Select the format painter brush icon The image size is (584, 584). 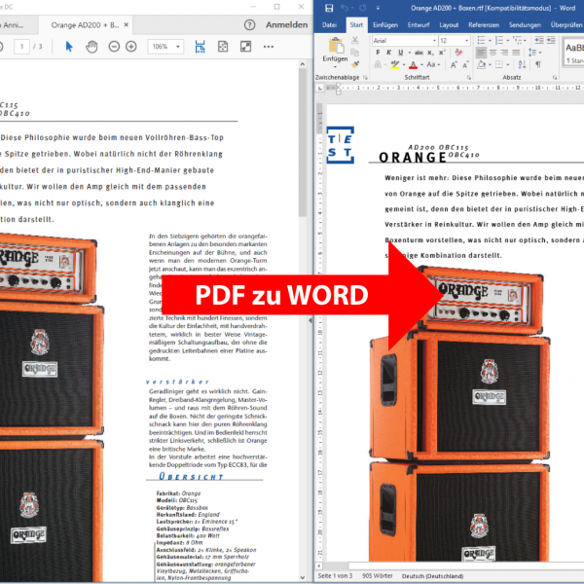click(355, 64)
